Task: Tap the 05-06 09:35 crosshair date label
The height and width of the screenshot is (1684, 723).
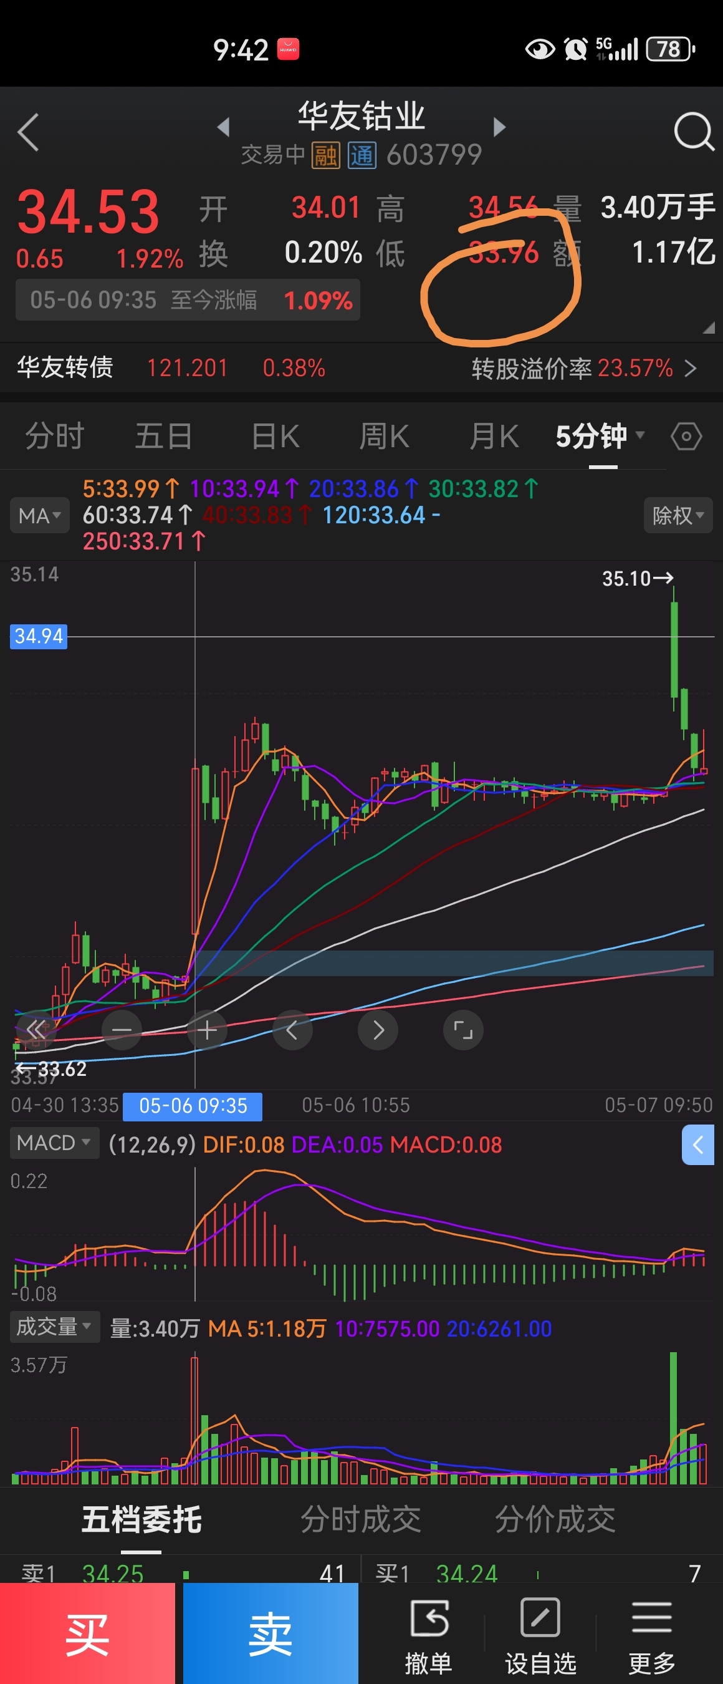Action: click(193, 1106)
